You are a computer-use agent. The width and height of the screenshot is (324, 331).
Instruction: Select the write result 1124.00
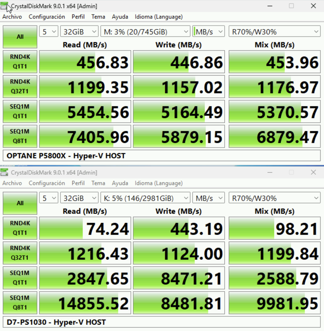point(179,253)
